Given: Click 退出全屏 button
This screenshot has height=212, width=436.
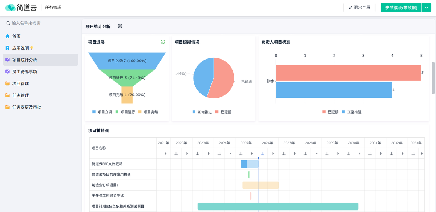Looking at the screenshot, I should pyautogui.click(x=359, y=8).
